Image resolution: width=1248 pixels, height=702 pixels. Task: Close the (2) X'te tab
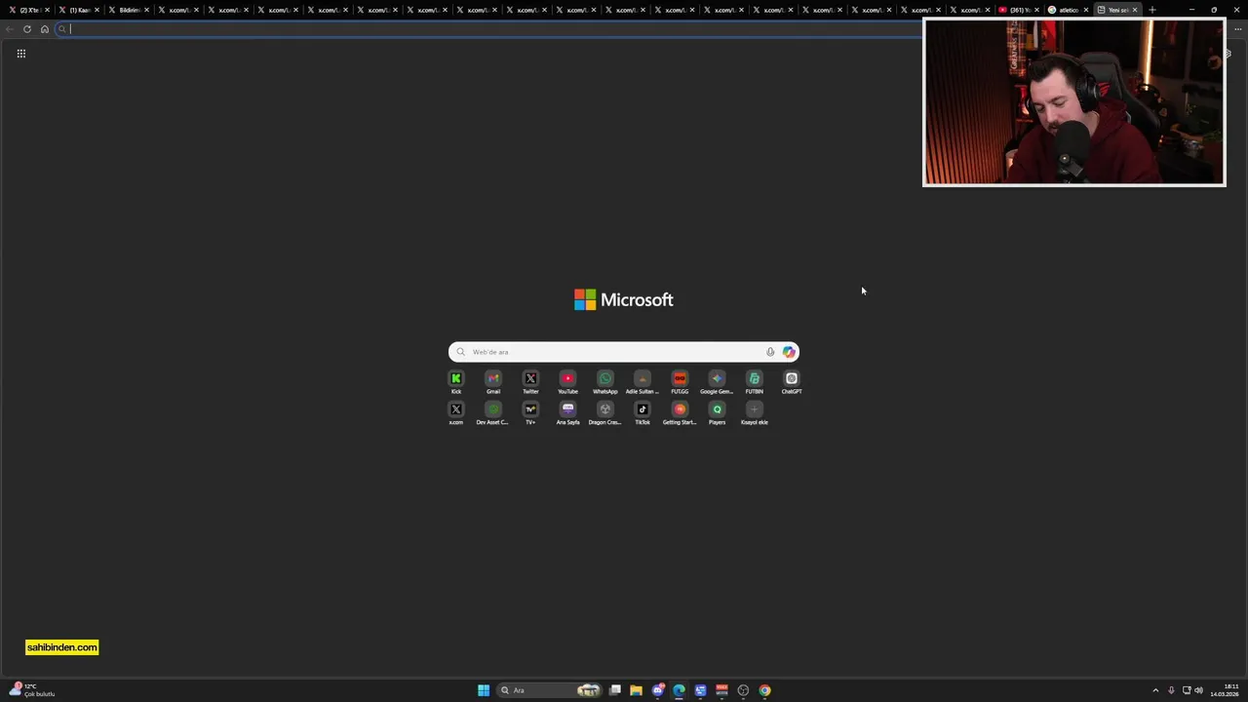(46, 10)
